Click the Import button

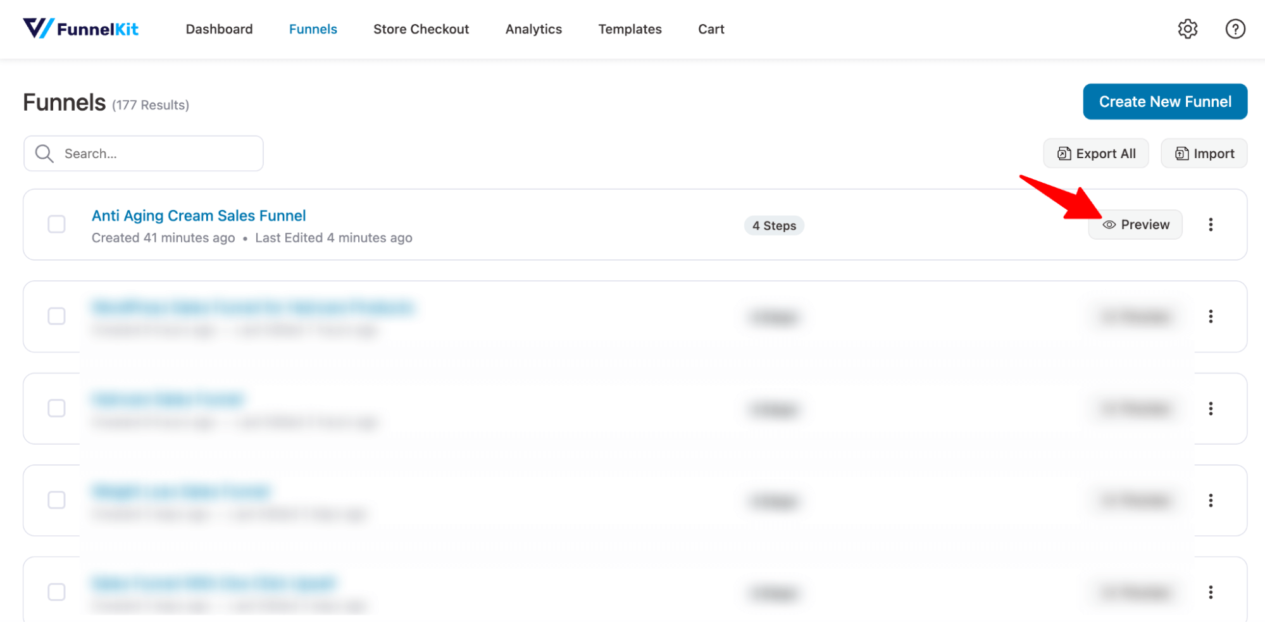tap(1203, 153)
